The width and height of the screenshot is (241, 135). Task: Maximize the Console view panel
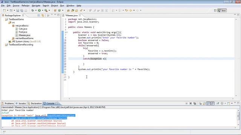coord(238,103)
